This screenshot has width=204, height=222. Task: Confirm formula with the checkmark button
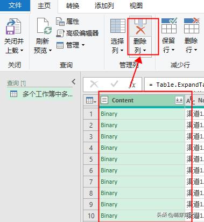pos(114,84)
